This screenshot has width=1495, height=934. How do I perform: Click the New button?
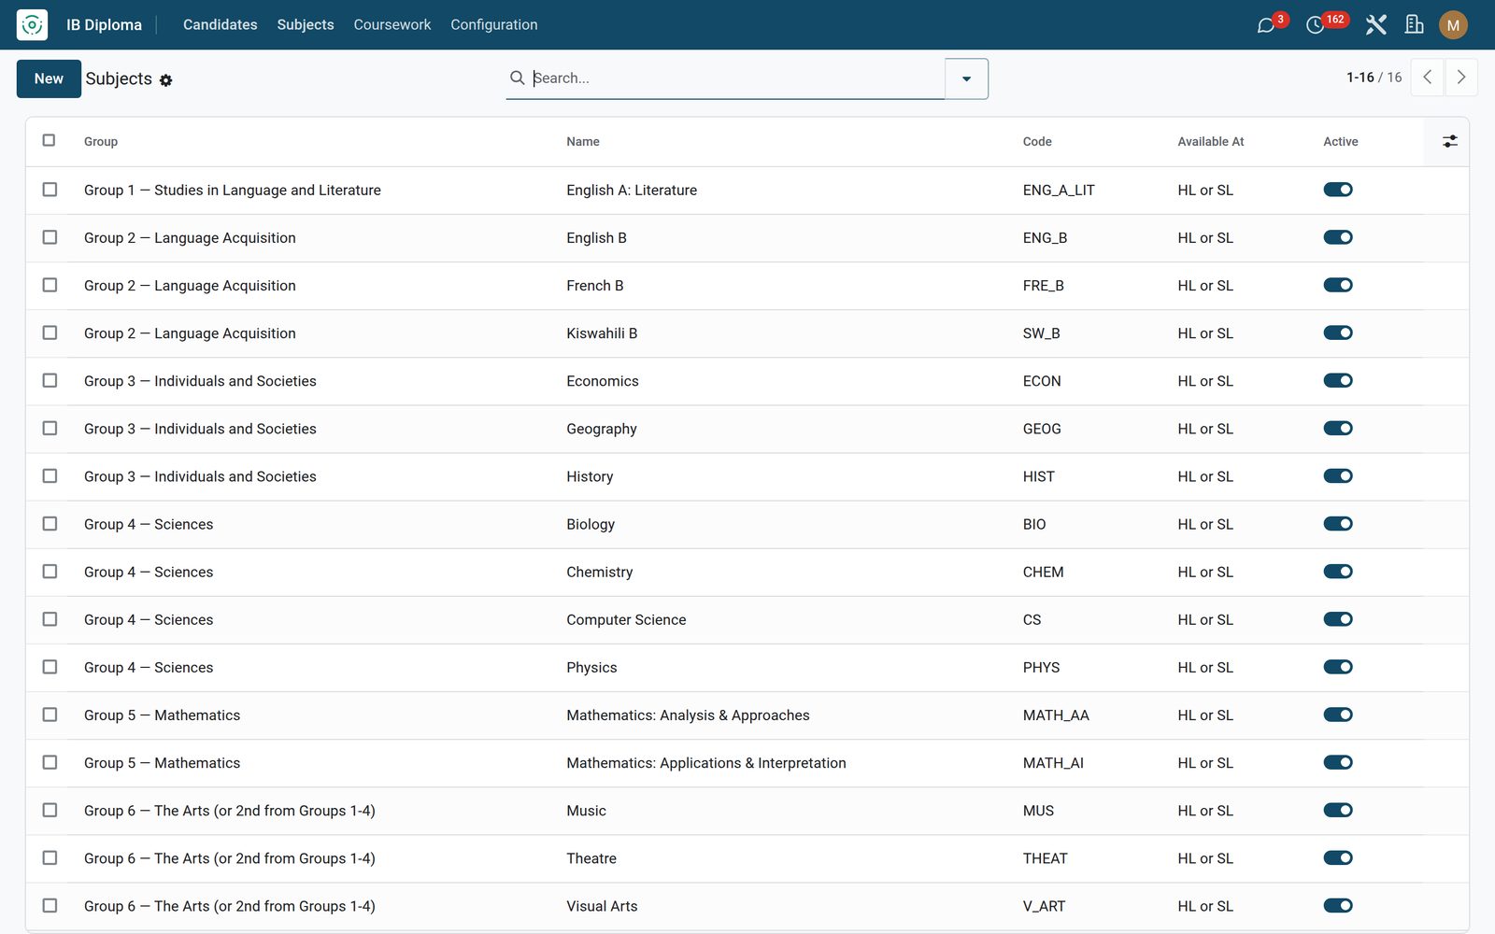tap(49, 78)
